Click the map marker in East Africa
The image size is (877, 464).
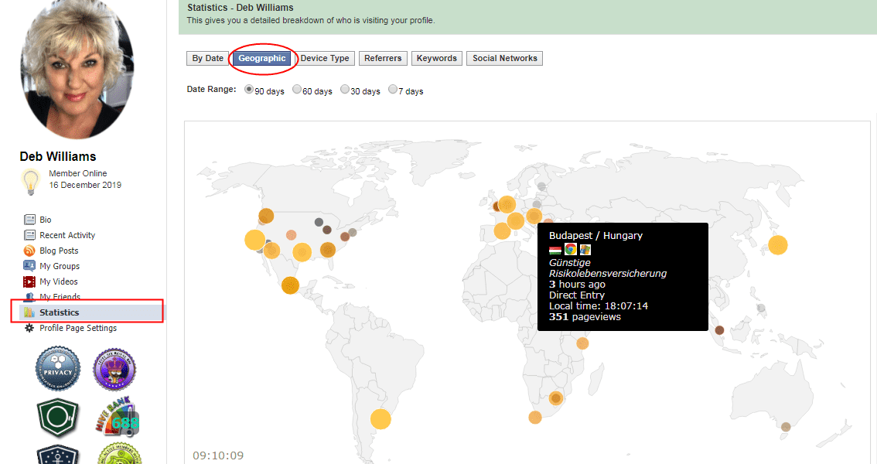[x=582, y=343]
